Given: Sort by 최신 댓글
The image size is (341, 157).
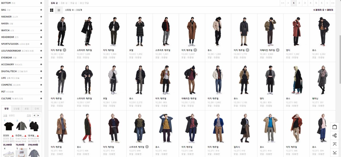Looking at the screenshot, I should tap(84, 3).
